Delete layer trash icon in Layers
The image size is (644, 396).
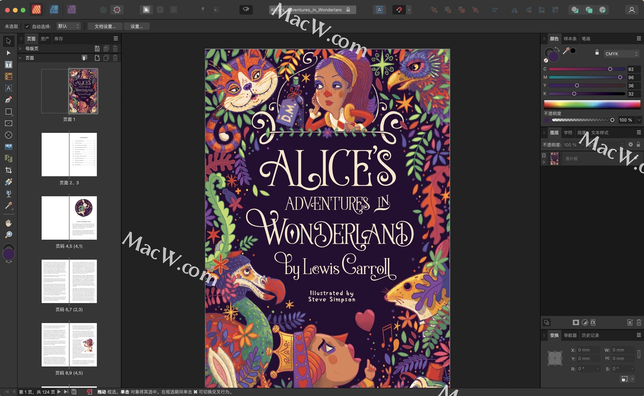pyautogui.click(x=639, y=323)
